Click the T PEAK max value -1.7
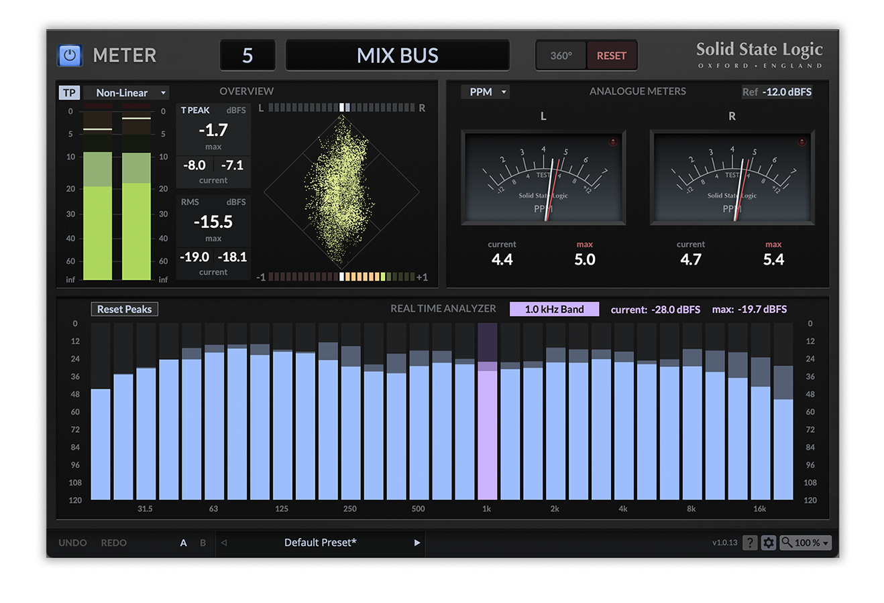The height and width of the screenshot is (603, 884). click(x=213, y=130)
